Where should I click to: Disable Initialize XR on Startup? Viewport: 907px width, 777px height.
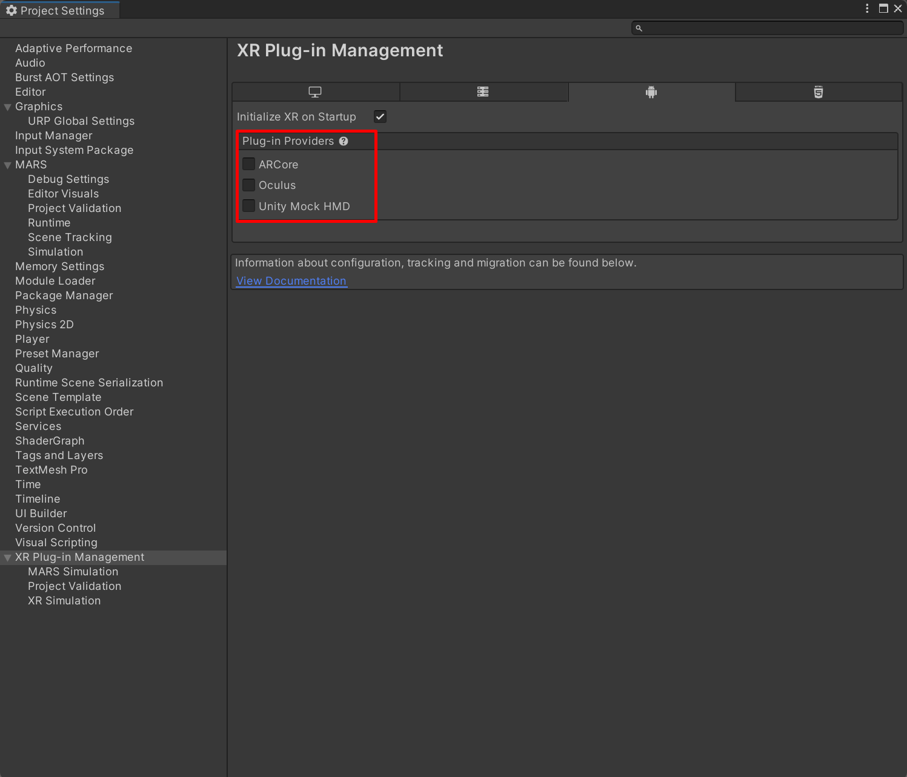(380, 117)
